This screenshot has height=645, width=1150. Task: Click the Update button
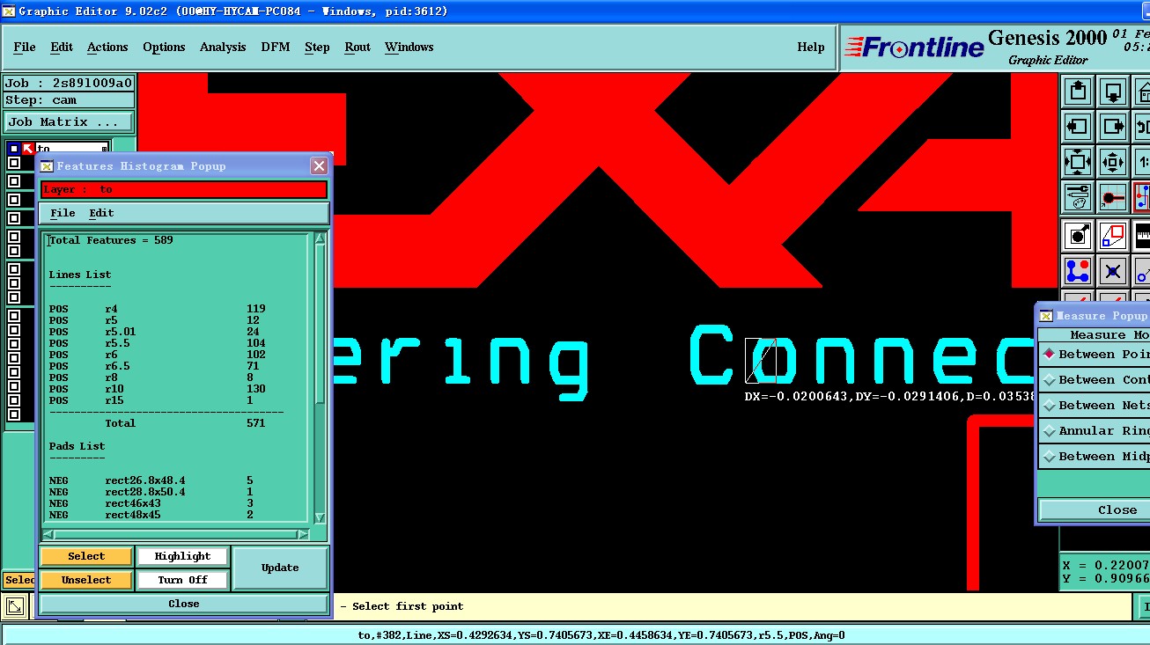tap(280, 568)
